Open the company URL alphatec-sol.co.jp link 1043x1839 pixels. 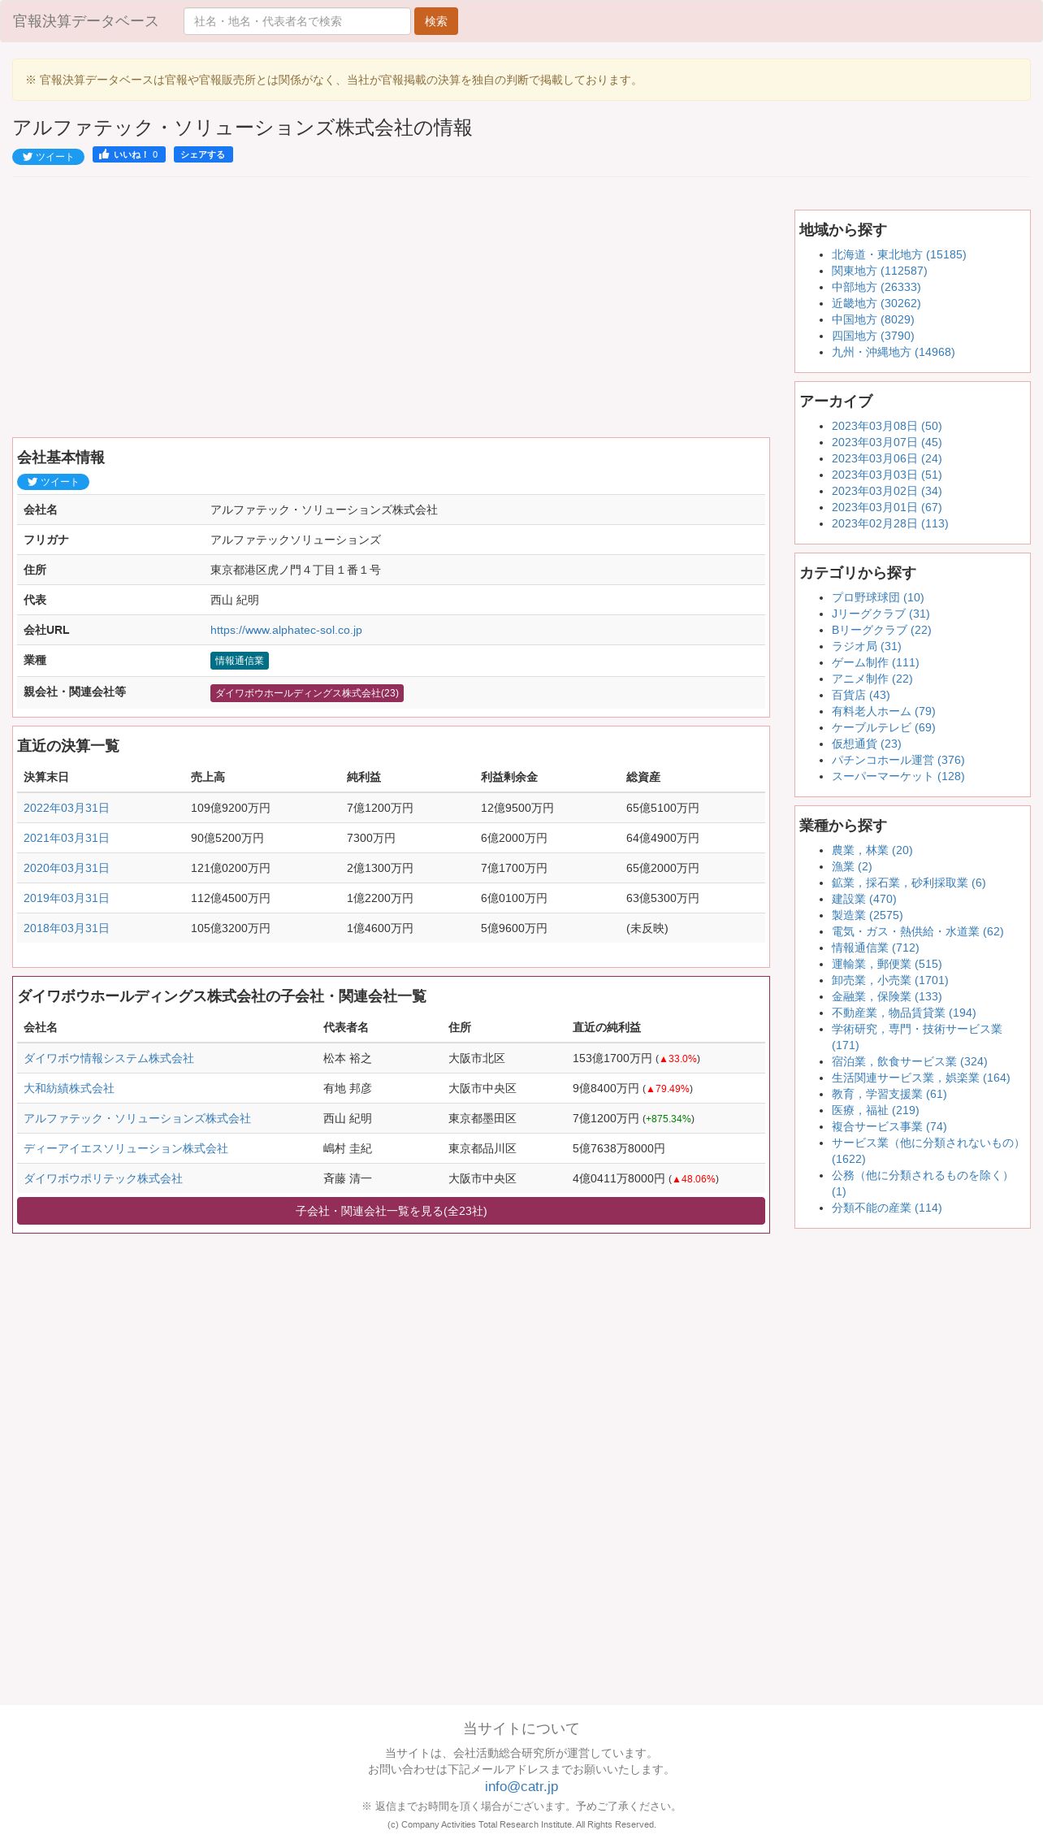click(x=286, y=630)
